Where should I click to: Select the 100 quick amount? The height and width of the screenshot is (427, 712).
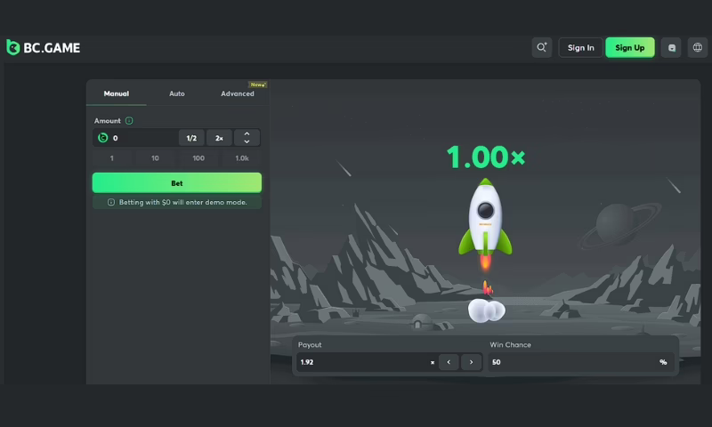198,158
